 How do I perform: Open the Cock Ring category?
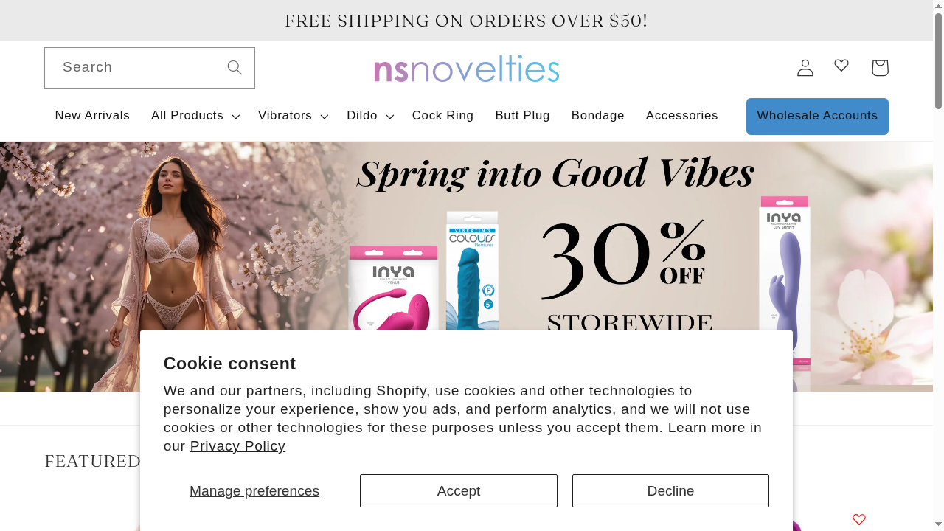pyautogui.click(x=442, y=116)
